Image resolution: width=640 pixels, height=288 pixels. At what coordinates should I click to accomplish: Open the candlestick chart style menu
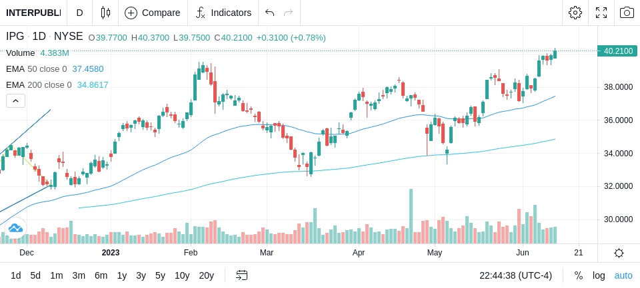105,13
